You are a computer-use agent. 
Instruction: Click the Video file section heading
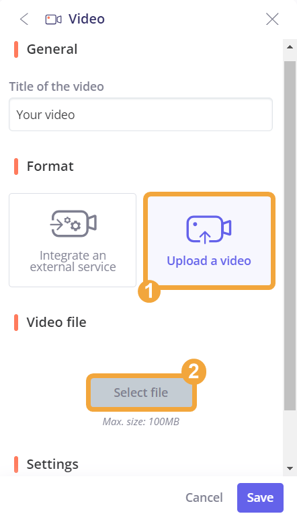(x=56, y=322)
